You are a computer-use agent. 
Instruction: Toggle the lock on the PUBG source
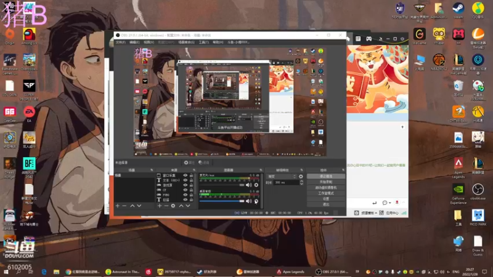(191, 195)
